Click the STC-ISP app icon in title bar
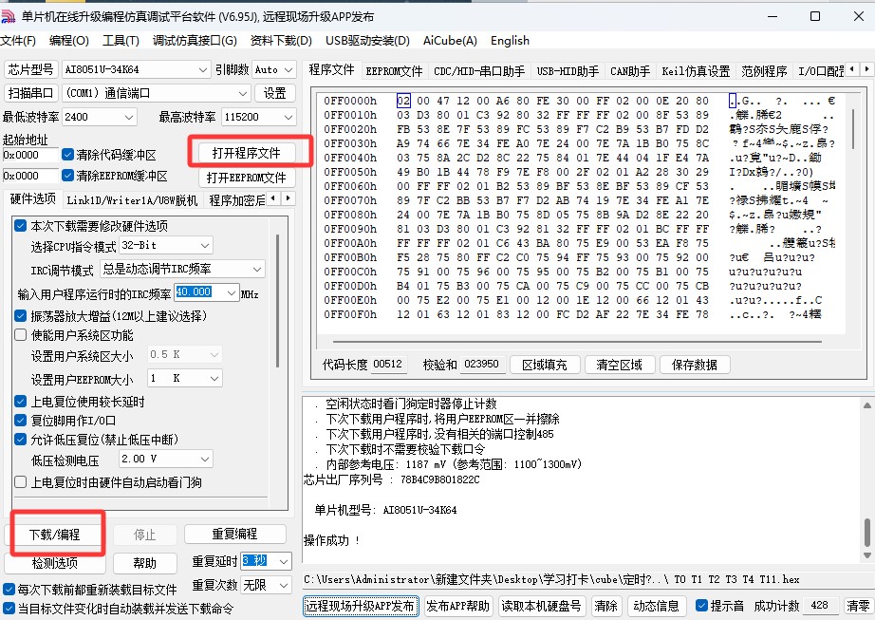Image resolution: width=875 pixels, height=620 pixels. point(9,16)
